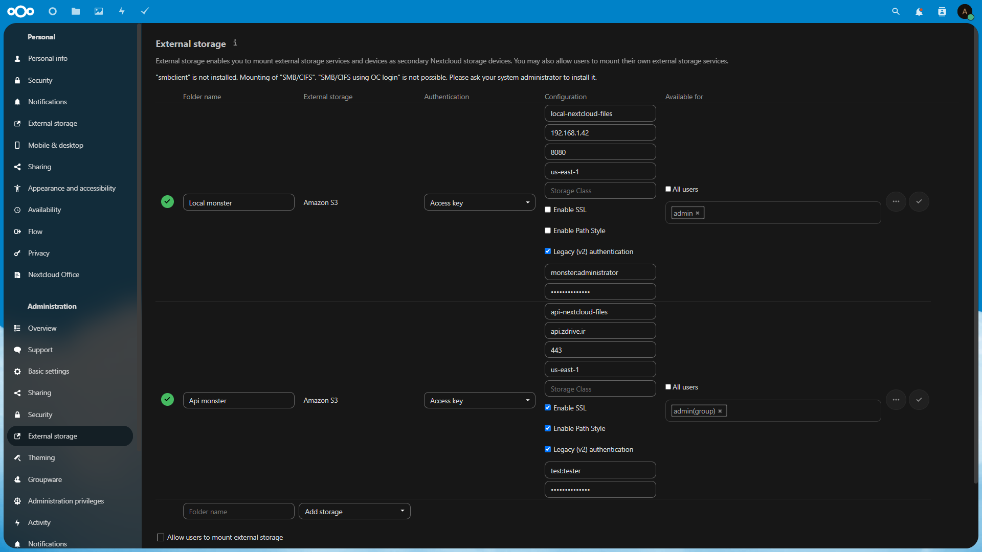Screen dimensions: 982x552
Task: Open the Contacts menu icon
Action: point(942,11)
